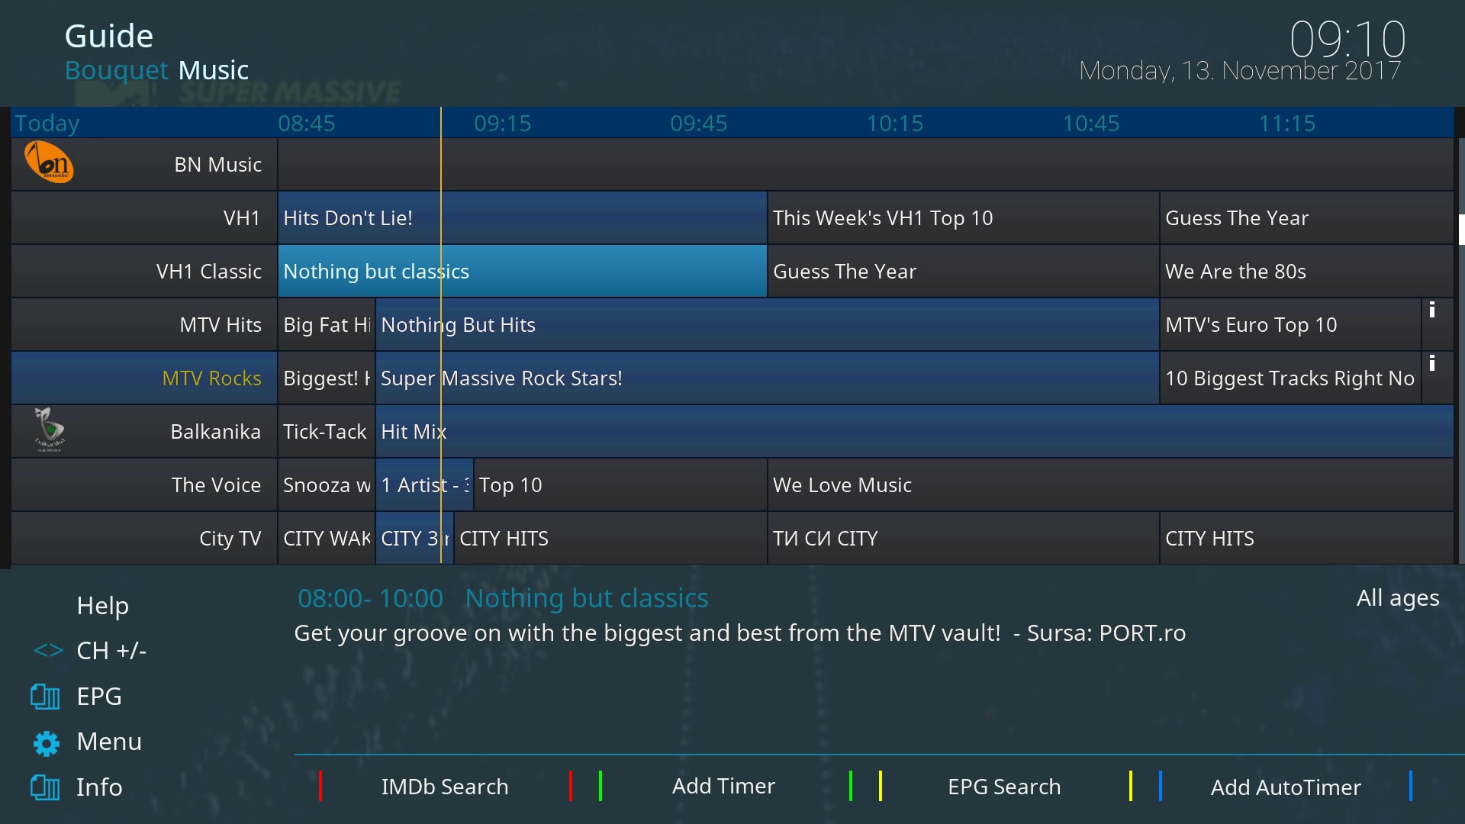Image resolution: width=1465 pixels, height=824 pixels.
Task: Click the All ages rating label
Action: 1398,598
